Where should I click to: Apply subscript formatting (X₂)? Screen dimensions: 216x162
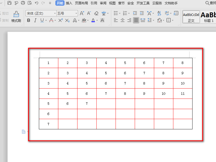67,21
